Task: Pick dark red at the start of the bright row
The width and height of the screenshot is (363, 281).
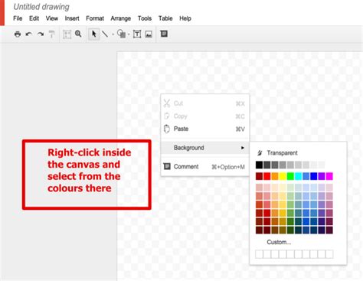Action: [259, 176]
